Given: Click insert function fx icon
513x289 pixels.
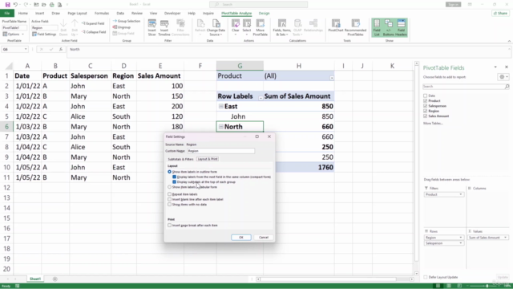Looking at the screenshot, I should [61, 49].
